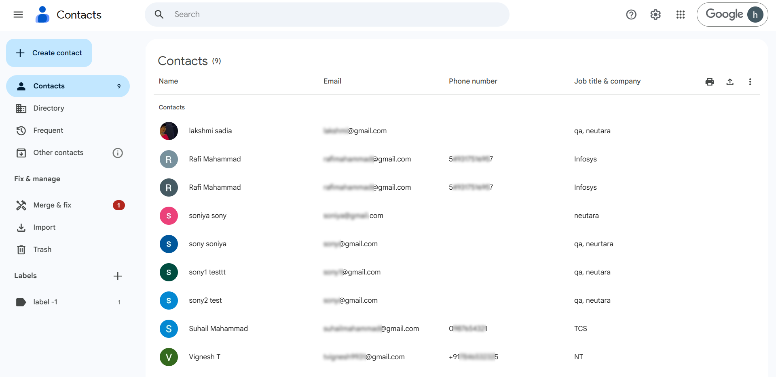
Task: Click the create label plus icon
Action: click(x=118, y=276)
